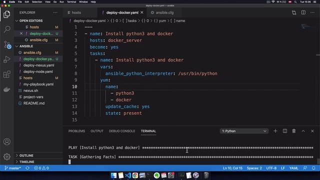This screenshot has width=320, height=180.
Task: Open the Go menu in menu bar
Action: click(55, 2)
